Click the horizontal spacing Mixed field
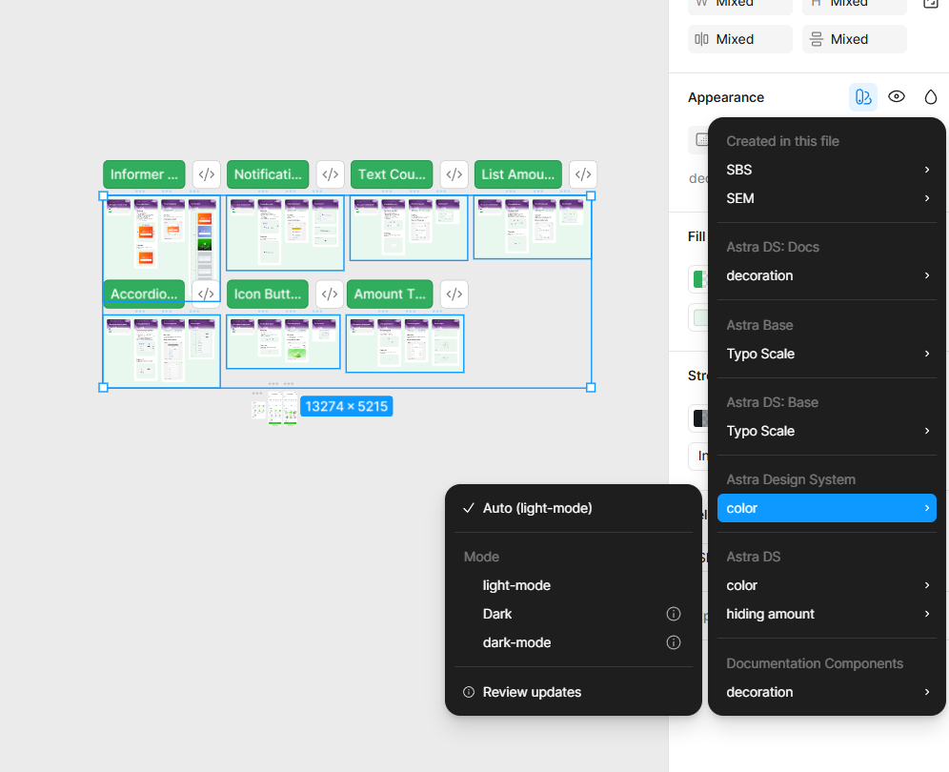949x772 pixels. point(740,39)
